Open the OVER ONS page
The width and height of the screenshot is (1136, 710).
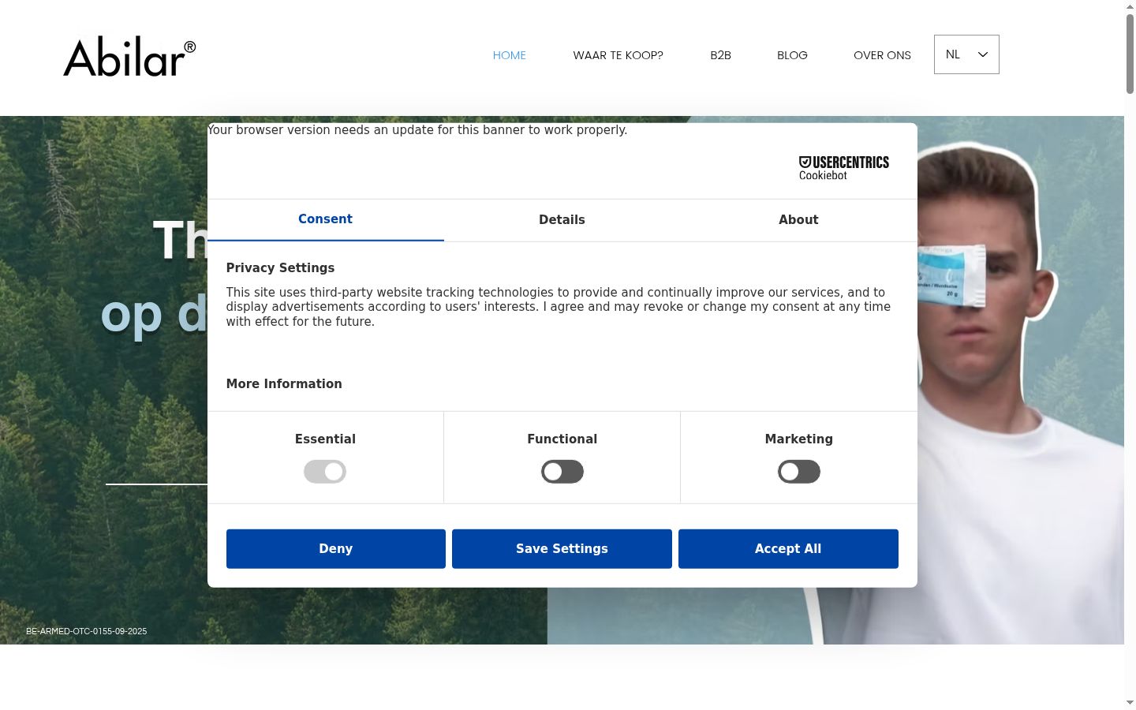882,55
